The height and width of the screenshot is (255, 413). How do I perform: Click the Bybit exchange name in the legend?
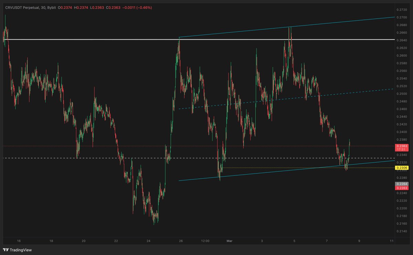(x=52, y=7)
